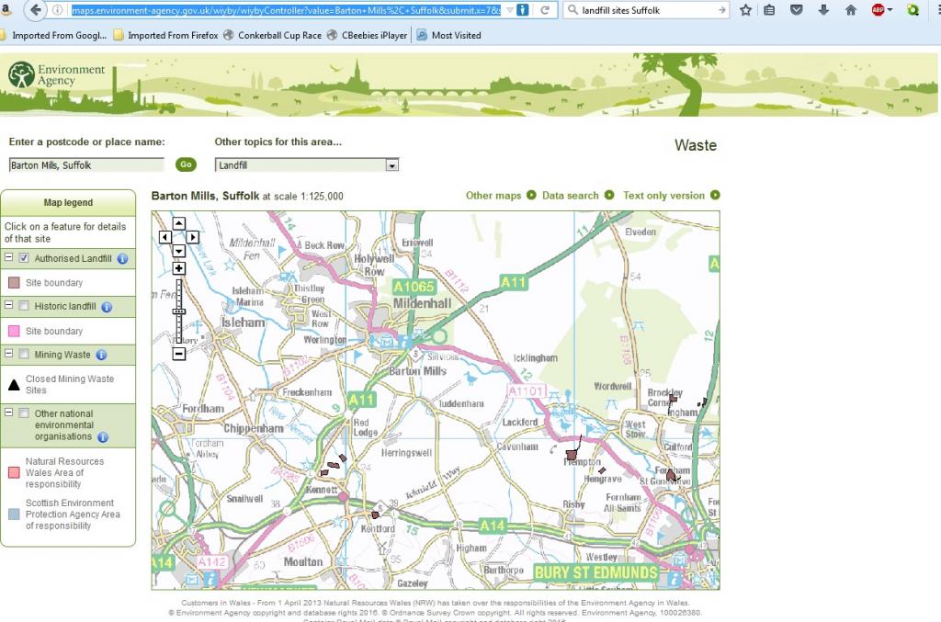941x622 pixels.
Task: Enable the Historic landfill checkbox
Action: point(24,307)
